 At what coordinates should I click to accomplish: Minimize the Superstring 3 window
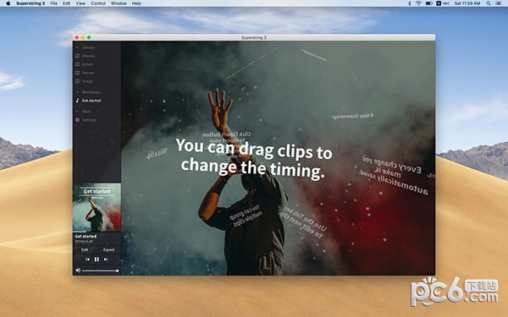pyautogui.click(x=83, y=37)
